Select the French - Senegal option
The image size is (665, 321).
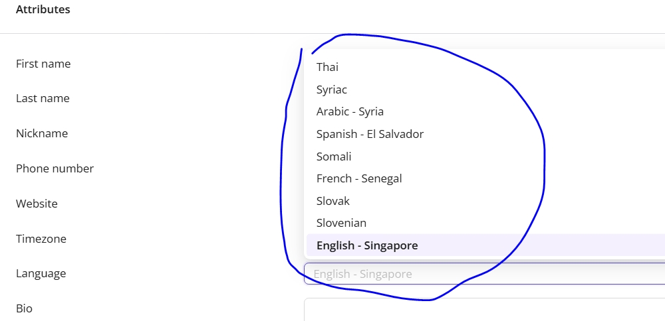(359, 178)
